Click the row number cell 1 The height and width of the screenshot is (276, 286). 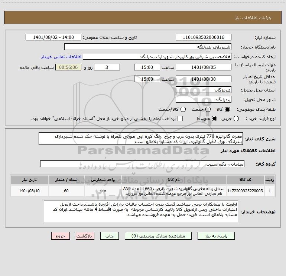point(270,191)
